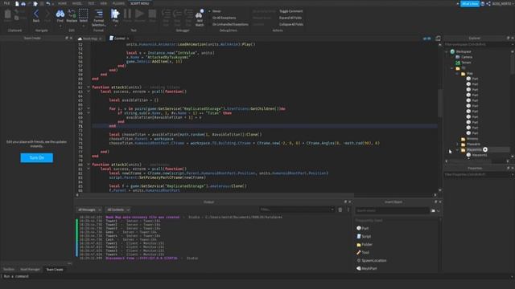
Task: Switch to the Toolbox bottom tab
Action: coord(9,270)
